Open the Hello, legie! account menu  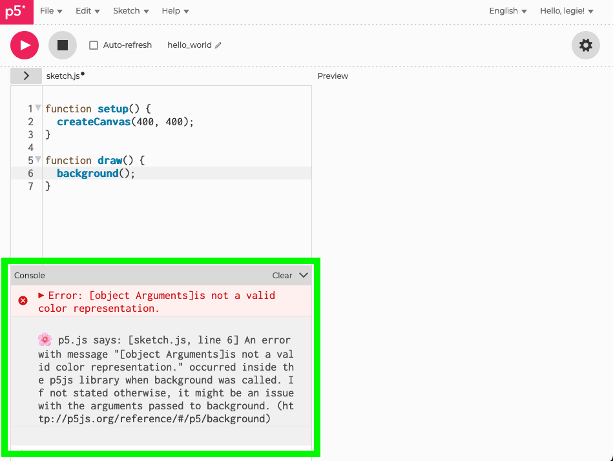566,11
